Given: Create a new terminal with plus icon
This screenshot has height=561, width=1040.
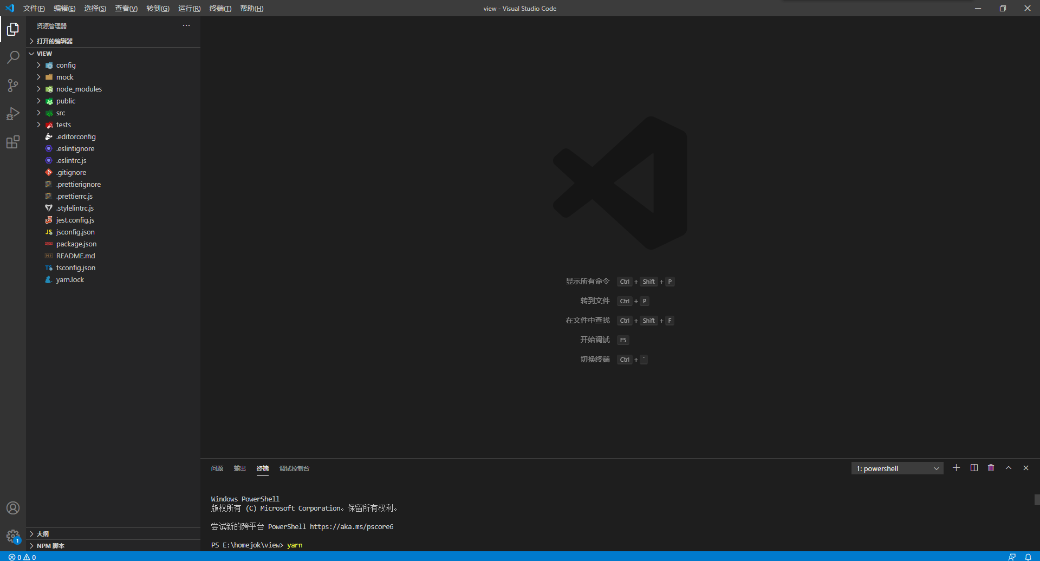Looking at the screenshot, I should 956,468.
